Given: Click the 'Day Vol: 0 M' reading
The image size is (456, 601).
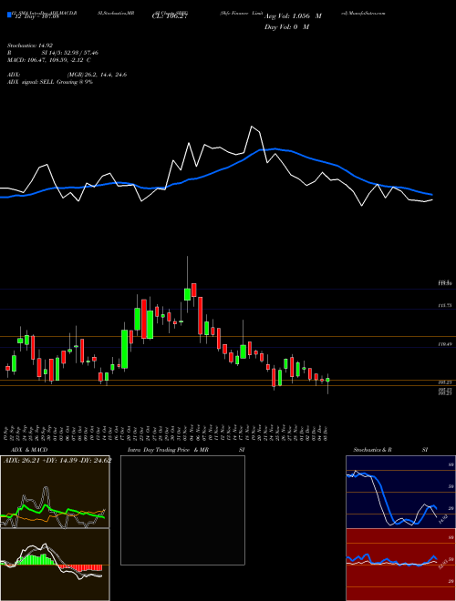Looking at the screenshot, I should tap(286, 26).
